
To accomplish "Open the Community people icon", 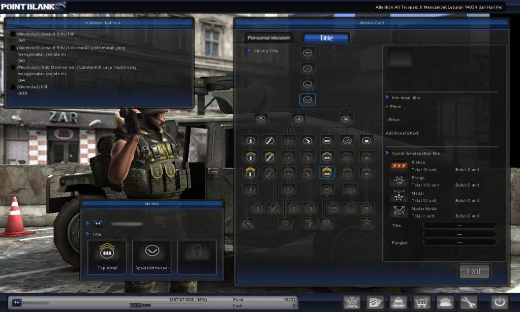I will tap(445, 302).
